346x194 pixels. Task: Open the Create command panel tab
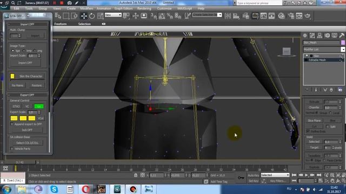tap(305, 36)
